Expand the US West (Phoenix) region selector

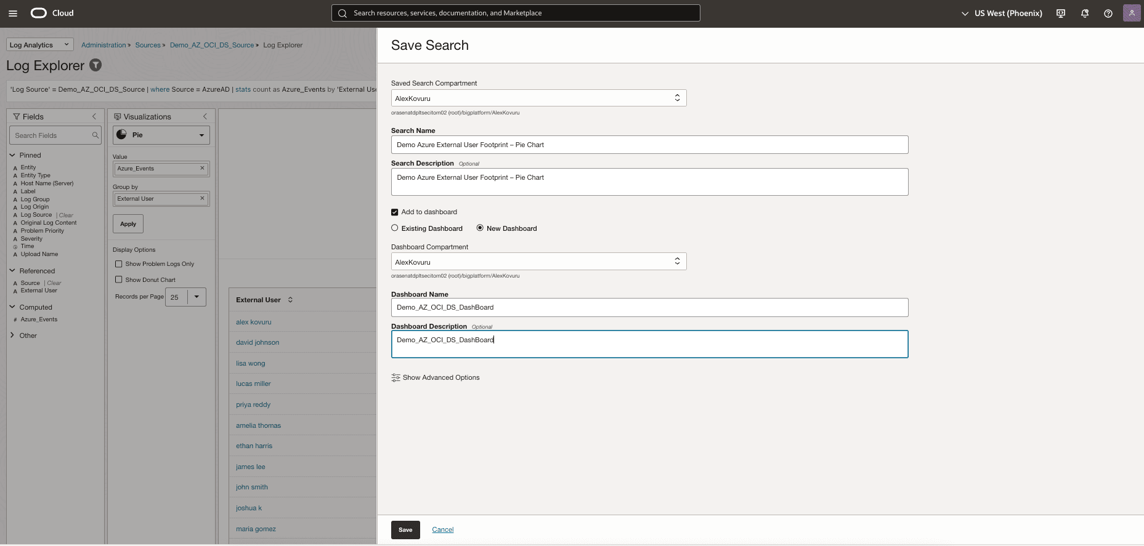(1002, 13)
